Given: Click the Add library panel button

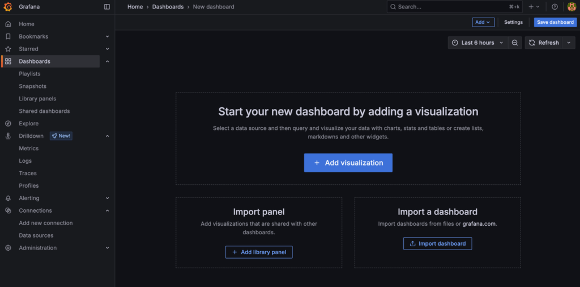Looking at the screenshot, I should [x=259, y=252].
